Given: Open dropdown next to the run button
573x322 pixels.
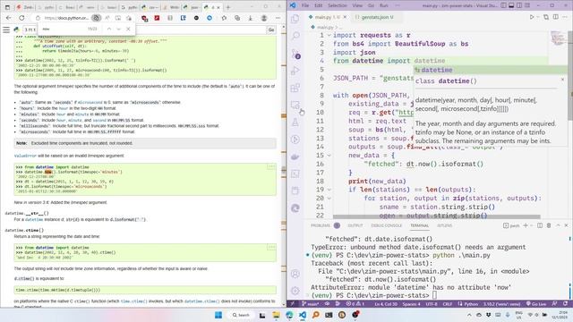Looking at the screenshot, I should (538, 17).
